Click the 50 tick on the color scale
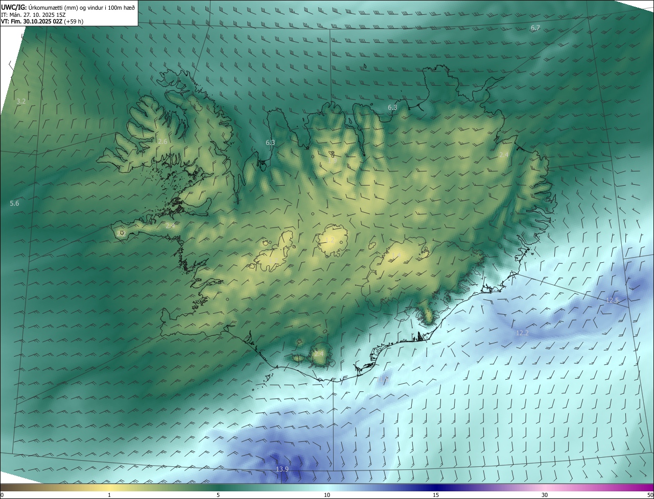This screenshot has height=499, width=654. [x=650, y=495]
